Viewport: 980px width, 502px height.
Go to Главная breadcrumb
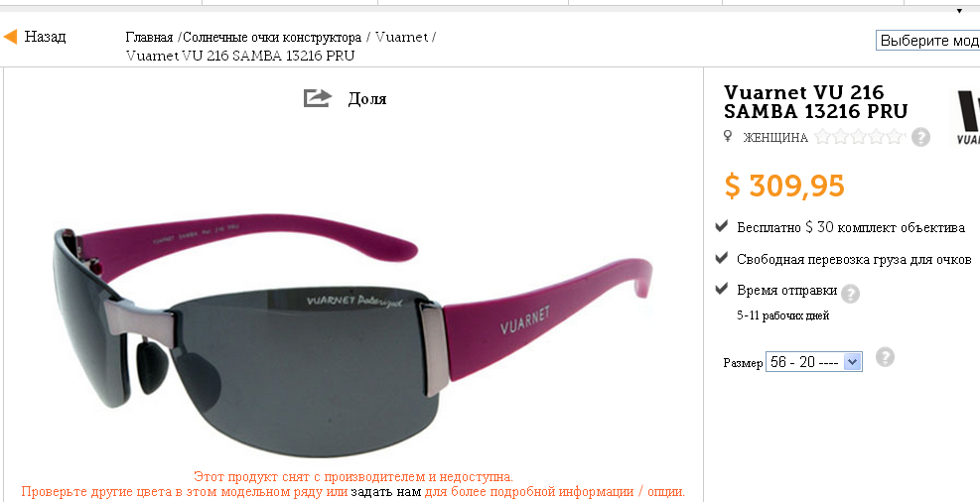(x=149, y=37)
